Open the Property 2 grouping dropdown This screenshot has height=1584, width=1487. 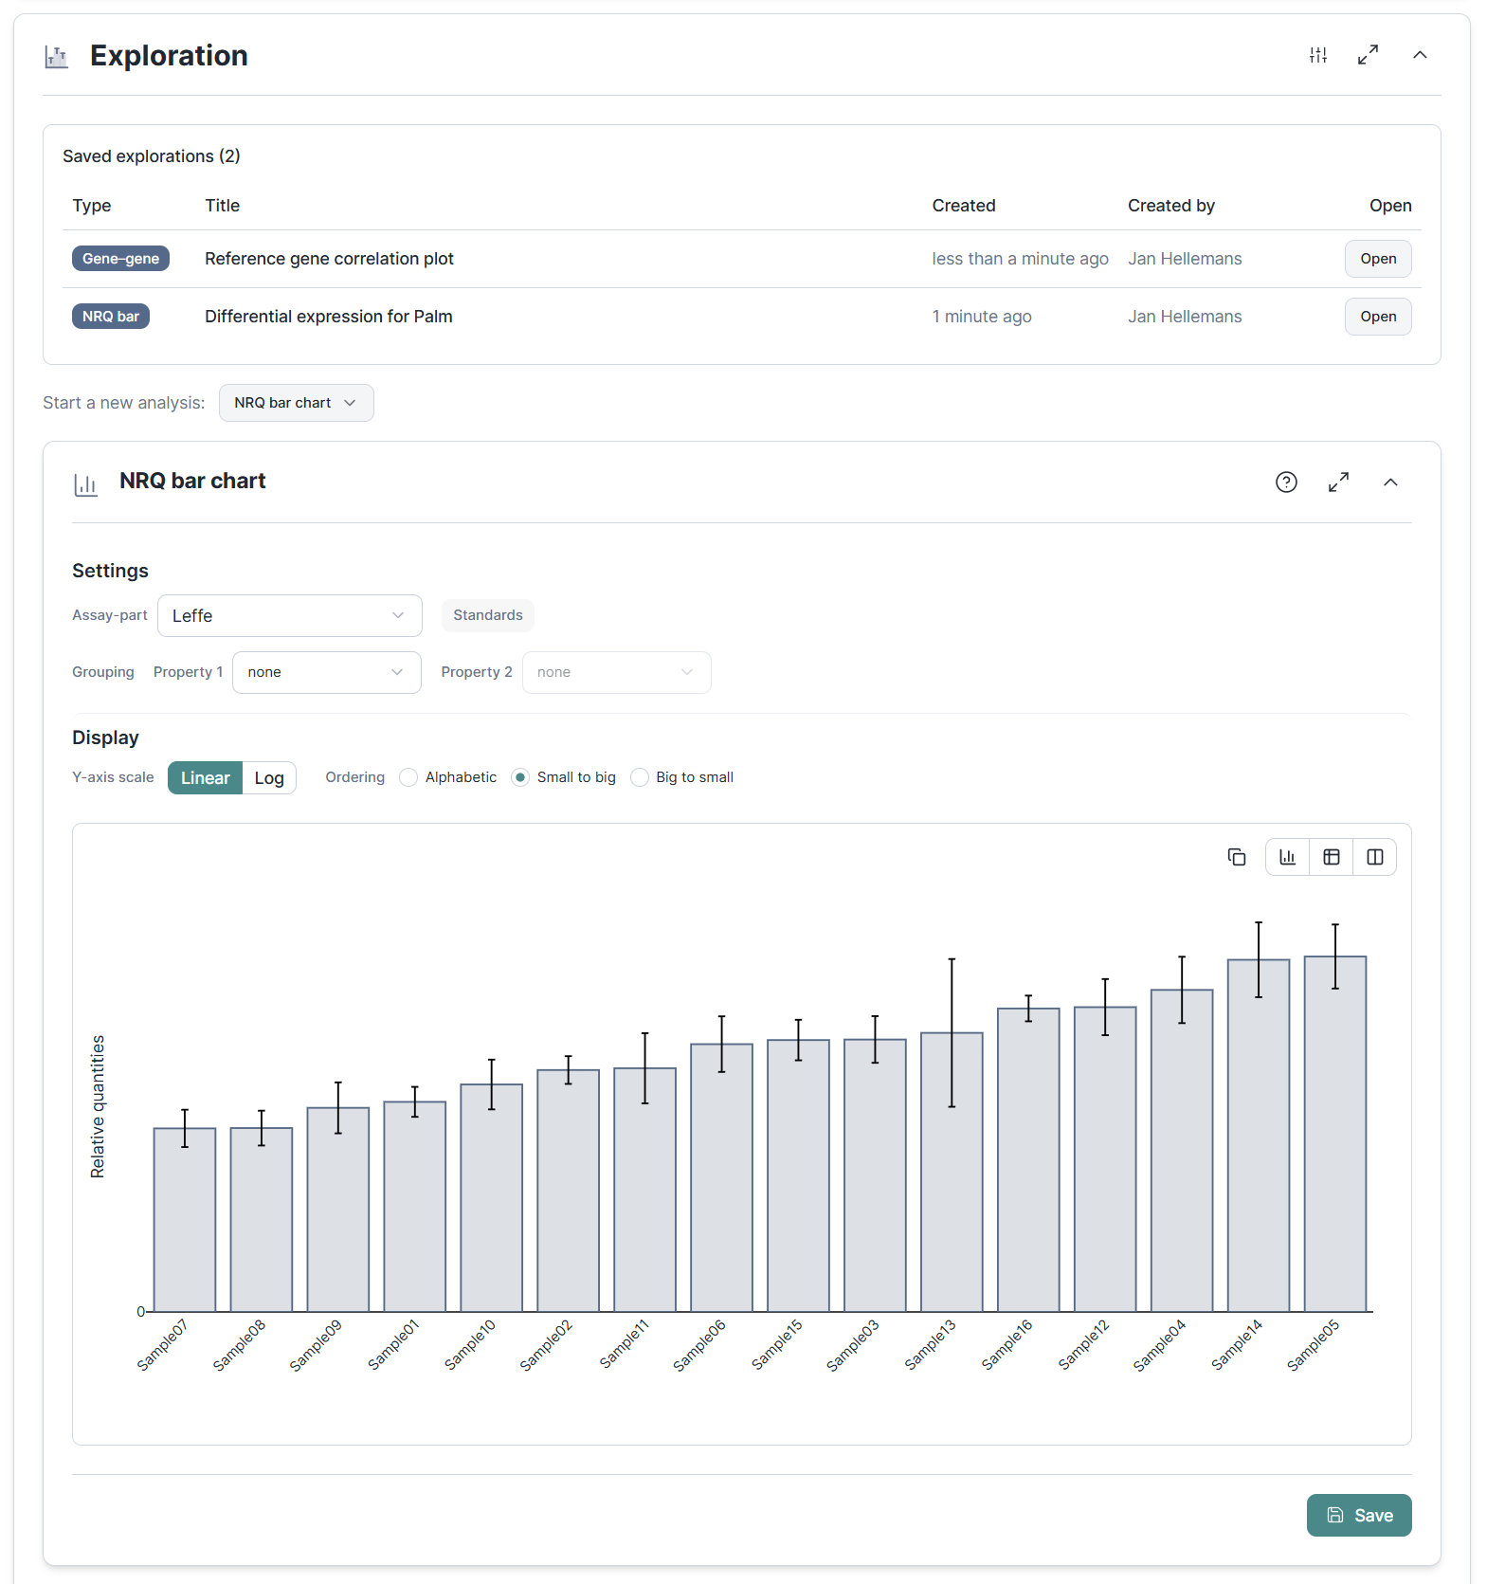tap(617, 672)
